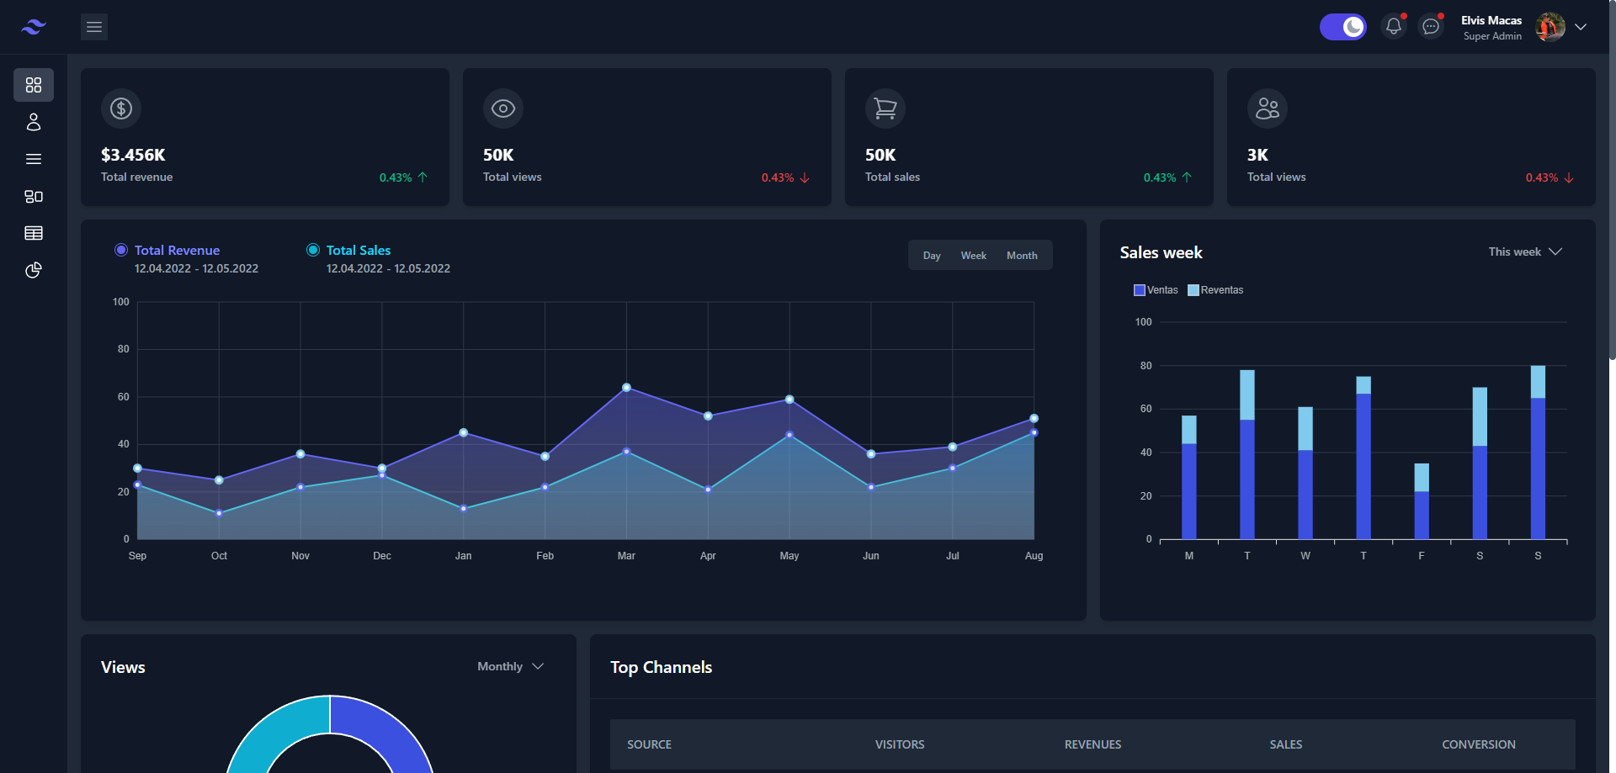Open the list menu icon in sidebar
Image resolution: width=1616 pixels, height=773 pixels.
(34, 158)
